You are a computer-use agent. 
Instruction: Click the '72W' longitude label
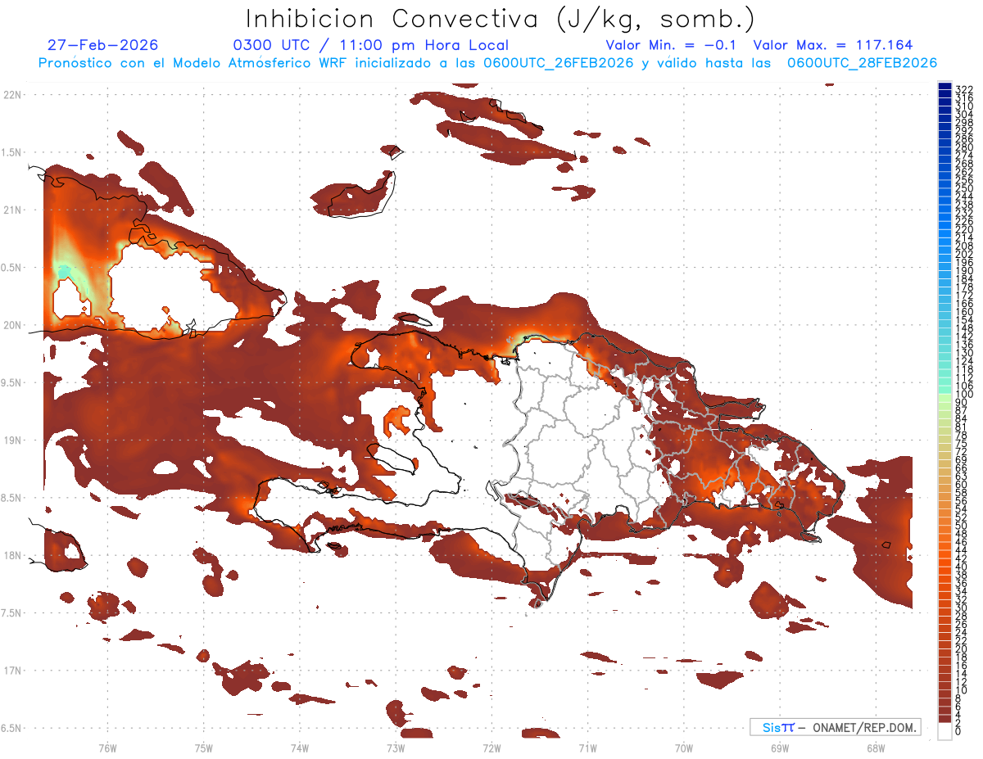tap(491, 748)
